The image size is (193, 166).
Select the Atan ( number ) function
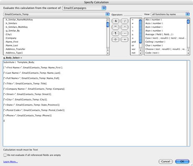165,30
